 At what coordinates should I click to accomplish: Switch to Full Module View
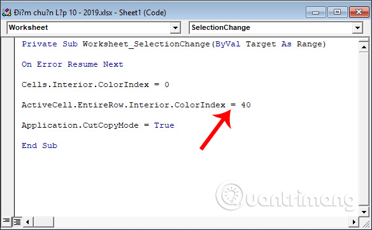tap(17, 222)
